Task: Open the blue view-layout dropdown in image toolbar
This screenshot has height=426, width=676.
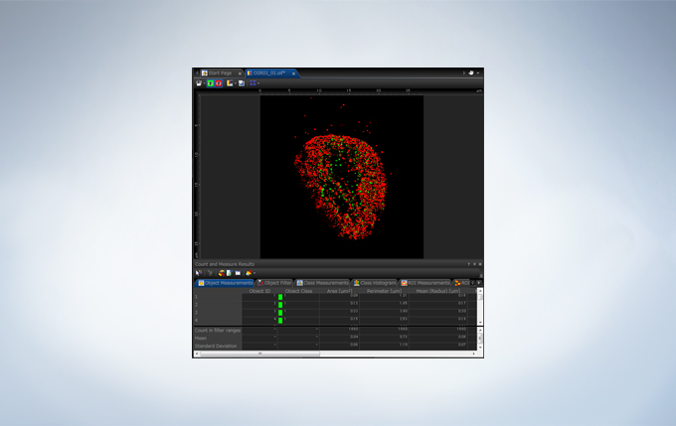Action: (x=253, y=83)
